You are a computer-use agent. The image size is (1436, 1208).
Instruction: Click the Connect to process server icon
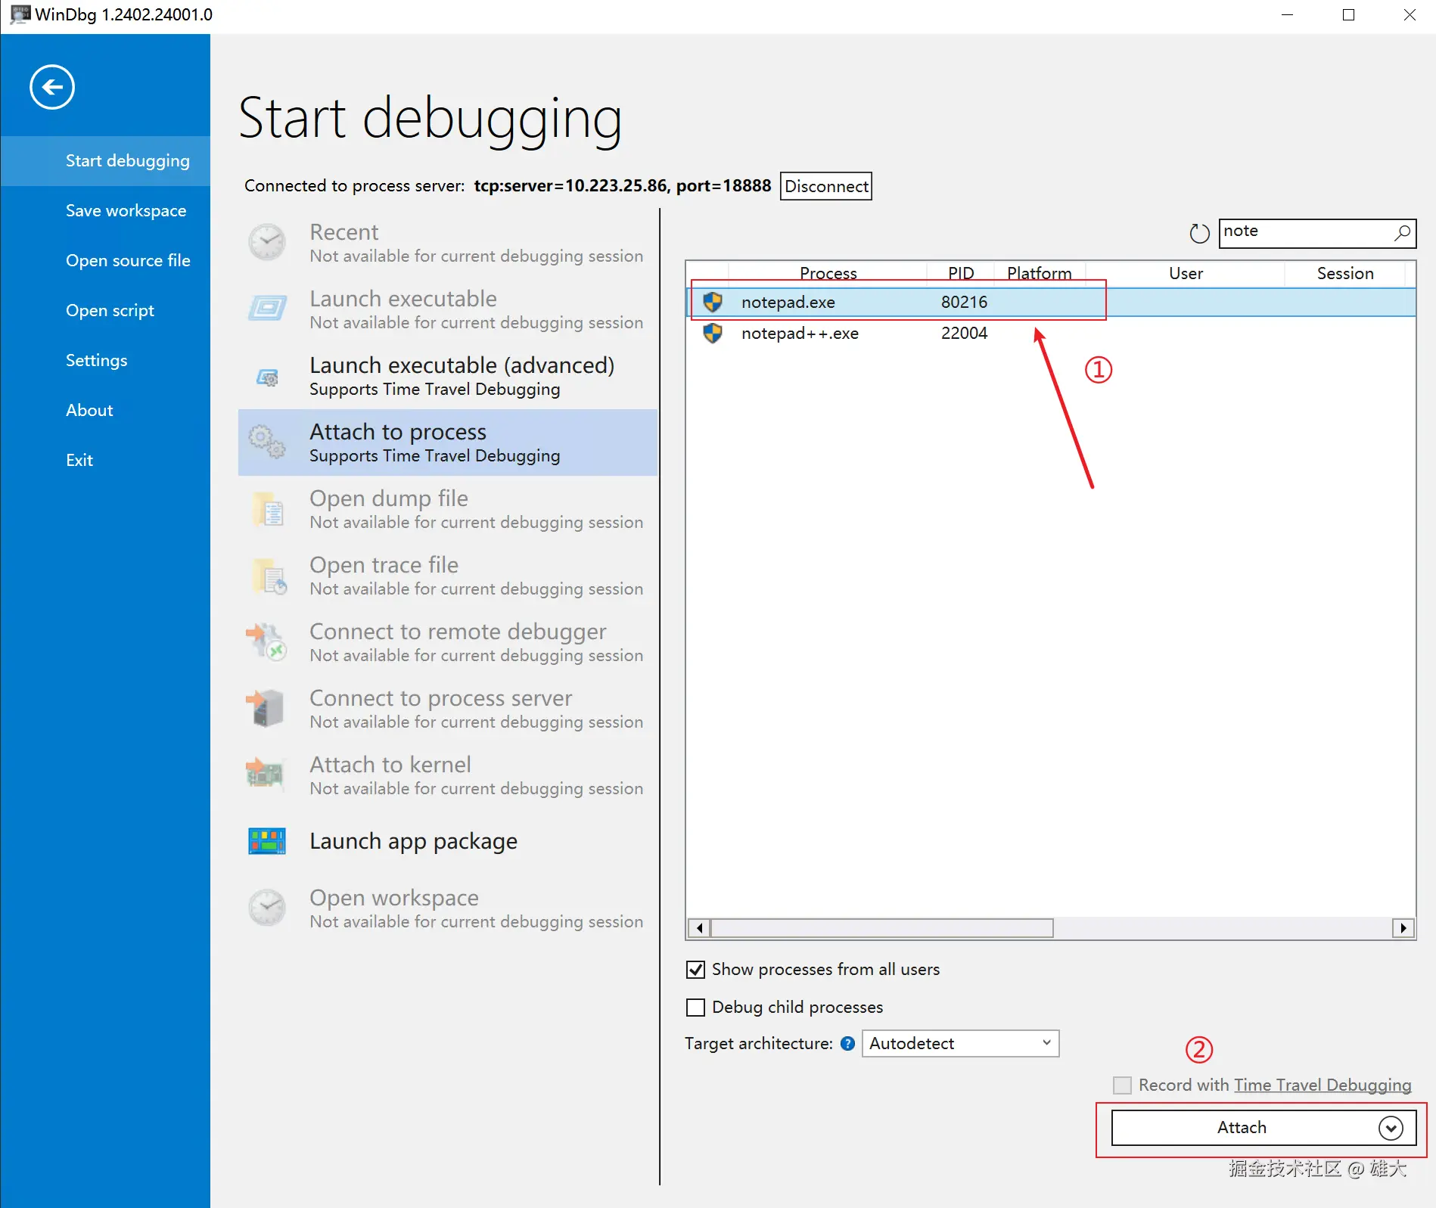265,708
